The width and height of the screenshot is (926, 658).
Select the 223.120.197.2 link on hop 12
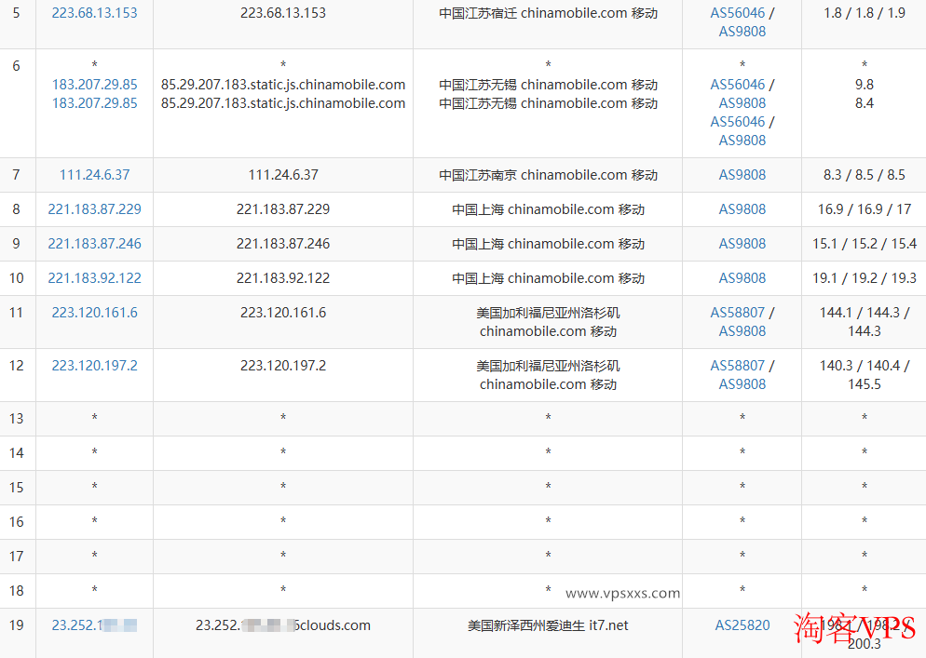click(x=94, y=365)
